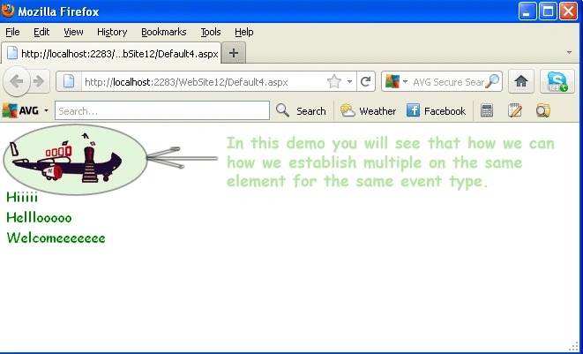This screenshot has width=583, height=354.
Task: List all tabs with the dropdown arrow
Action: 569,52
